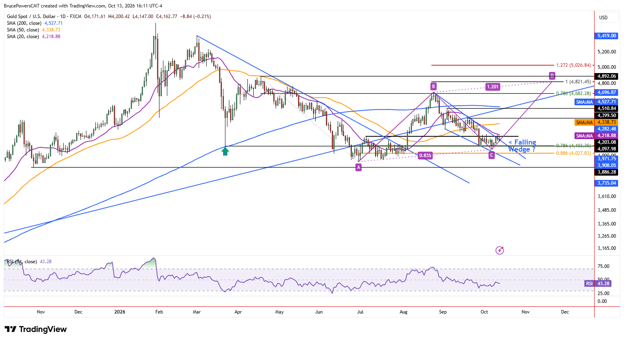Click the 4,399.50 price label
The height and width of the screenshot is (341, 624).
[607, 115]
